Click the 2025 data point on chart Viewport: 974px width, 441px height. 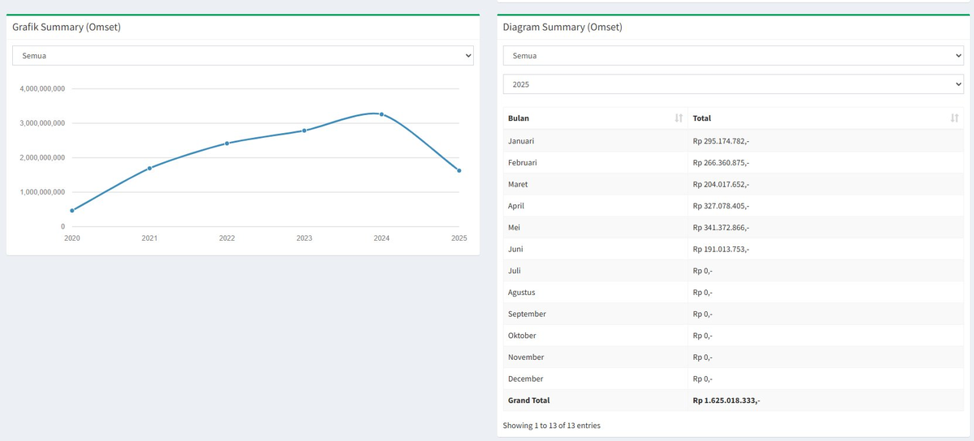tap(459, 170)
